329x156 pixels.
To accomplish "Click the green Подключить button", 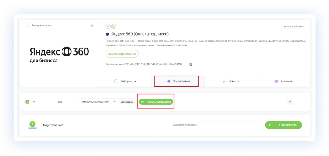I will [283, 125].
